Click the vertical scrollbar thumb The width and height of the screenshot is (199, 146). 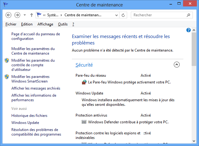[194, 49]
